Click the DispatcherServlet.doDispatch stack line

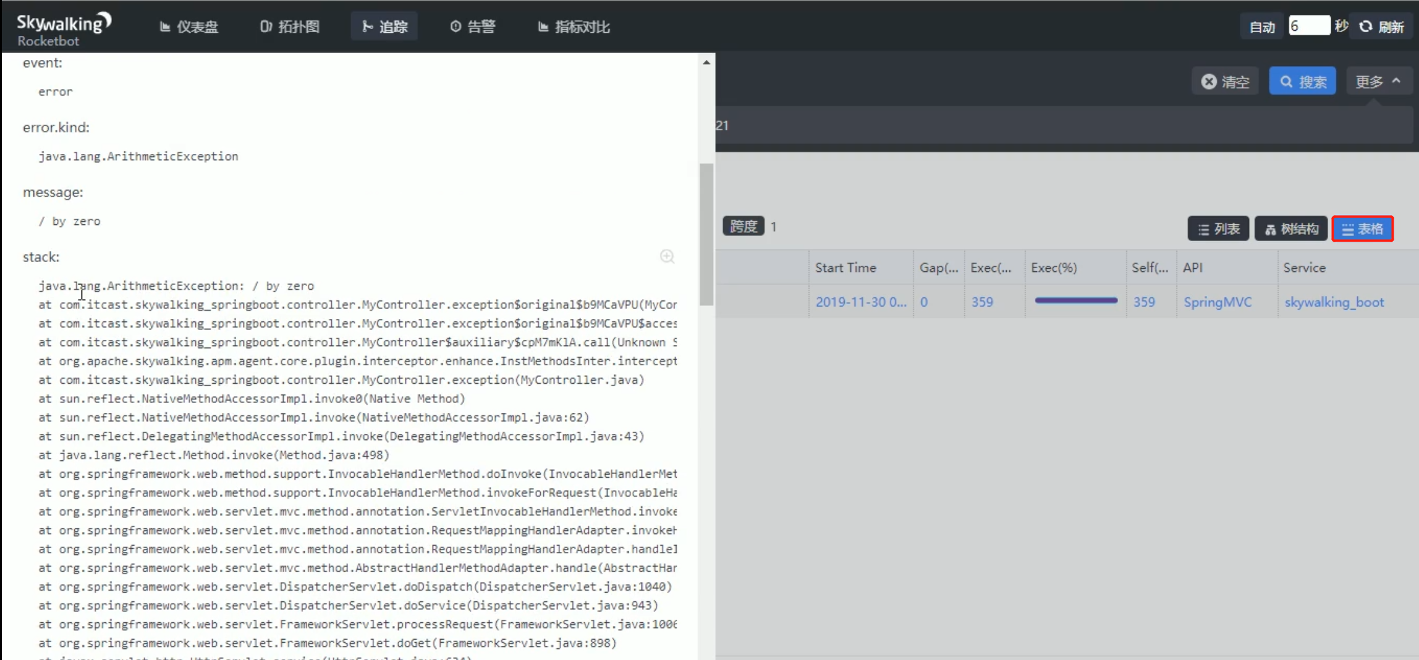(x=355, y=586)
